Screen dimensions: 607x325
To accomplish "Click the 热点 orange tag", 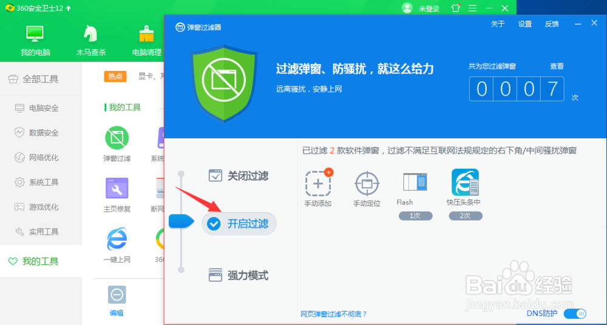I will click(115, 76).
